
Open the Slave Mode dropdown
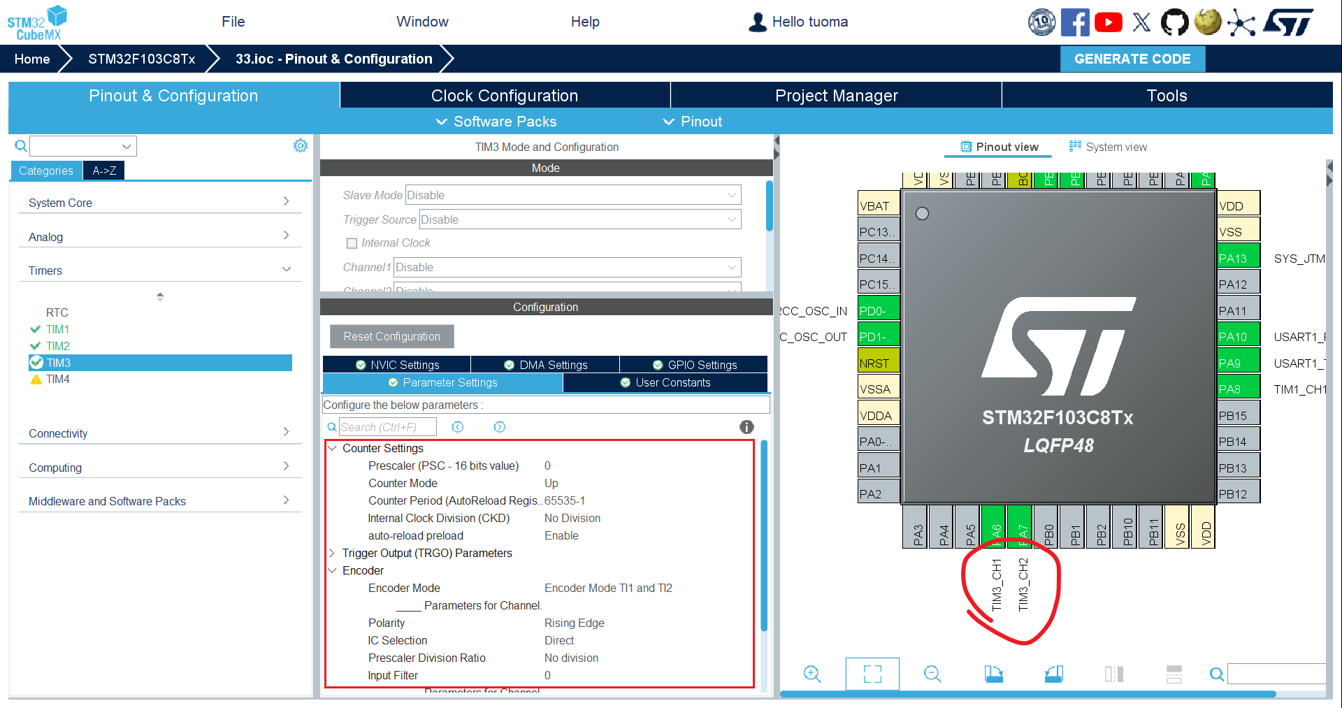click(573, 195)
